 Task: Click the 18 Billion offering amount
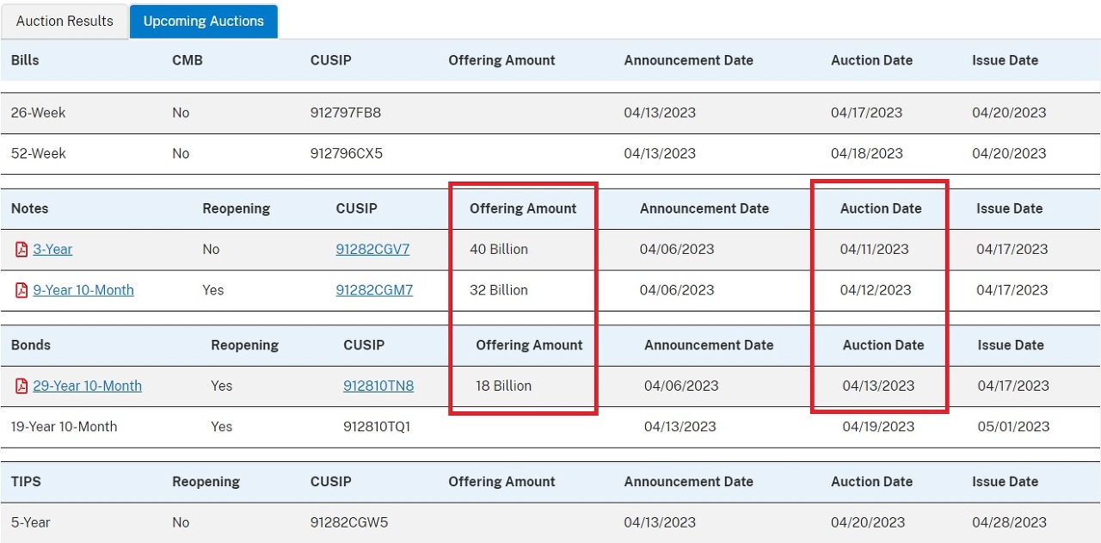click(503, 386)
